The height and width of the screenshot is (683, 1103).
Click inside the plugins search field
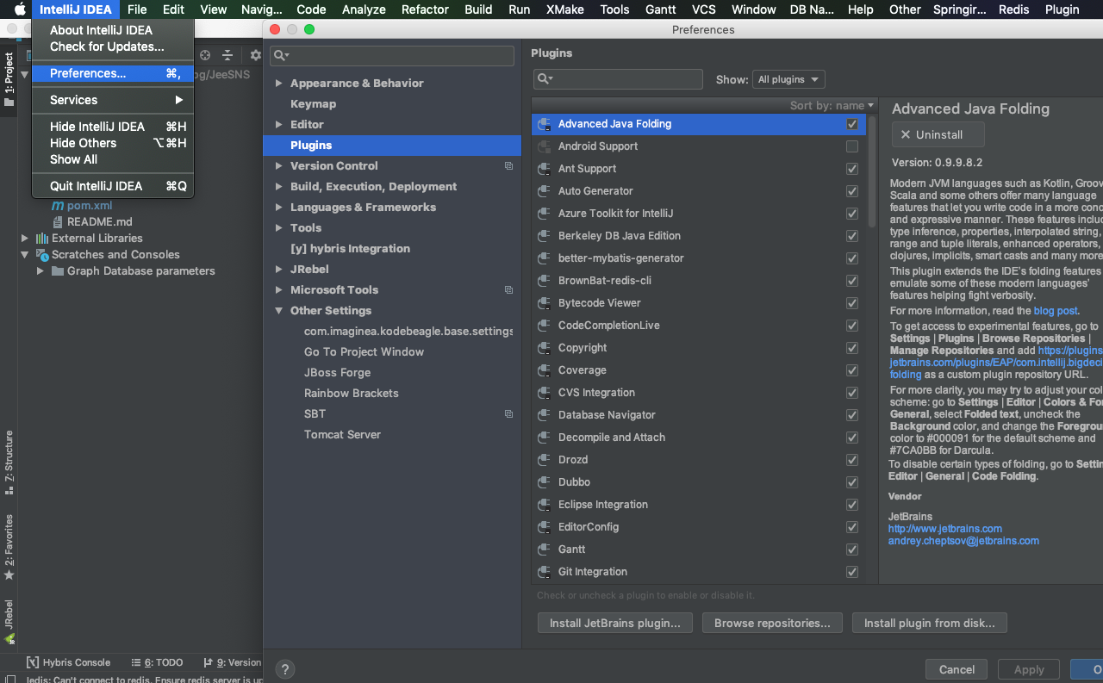coord(618,79)
